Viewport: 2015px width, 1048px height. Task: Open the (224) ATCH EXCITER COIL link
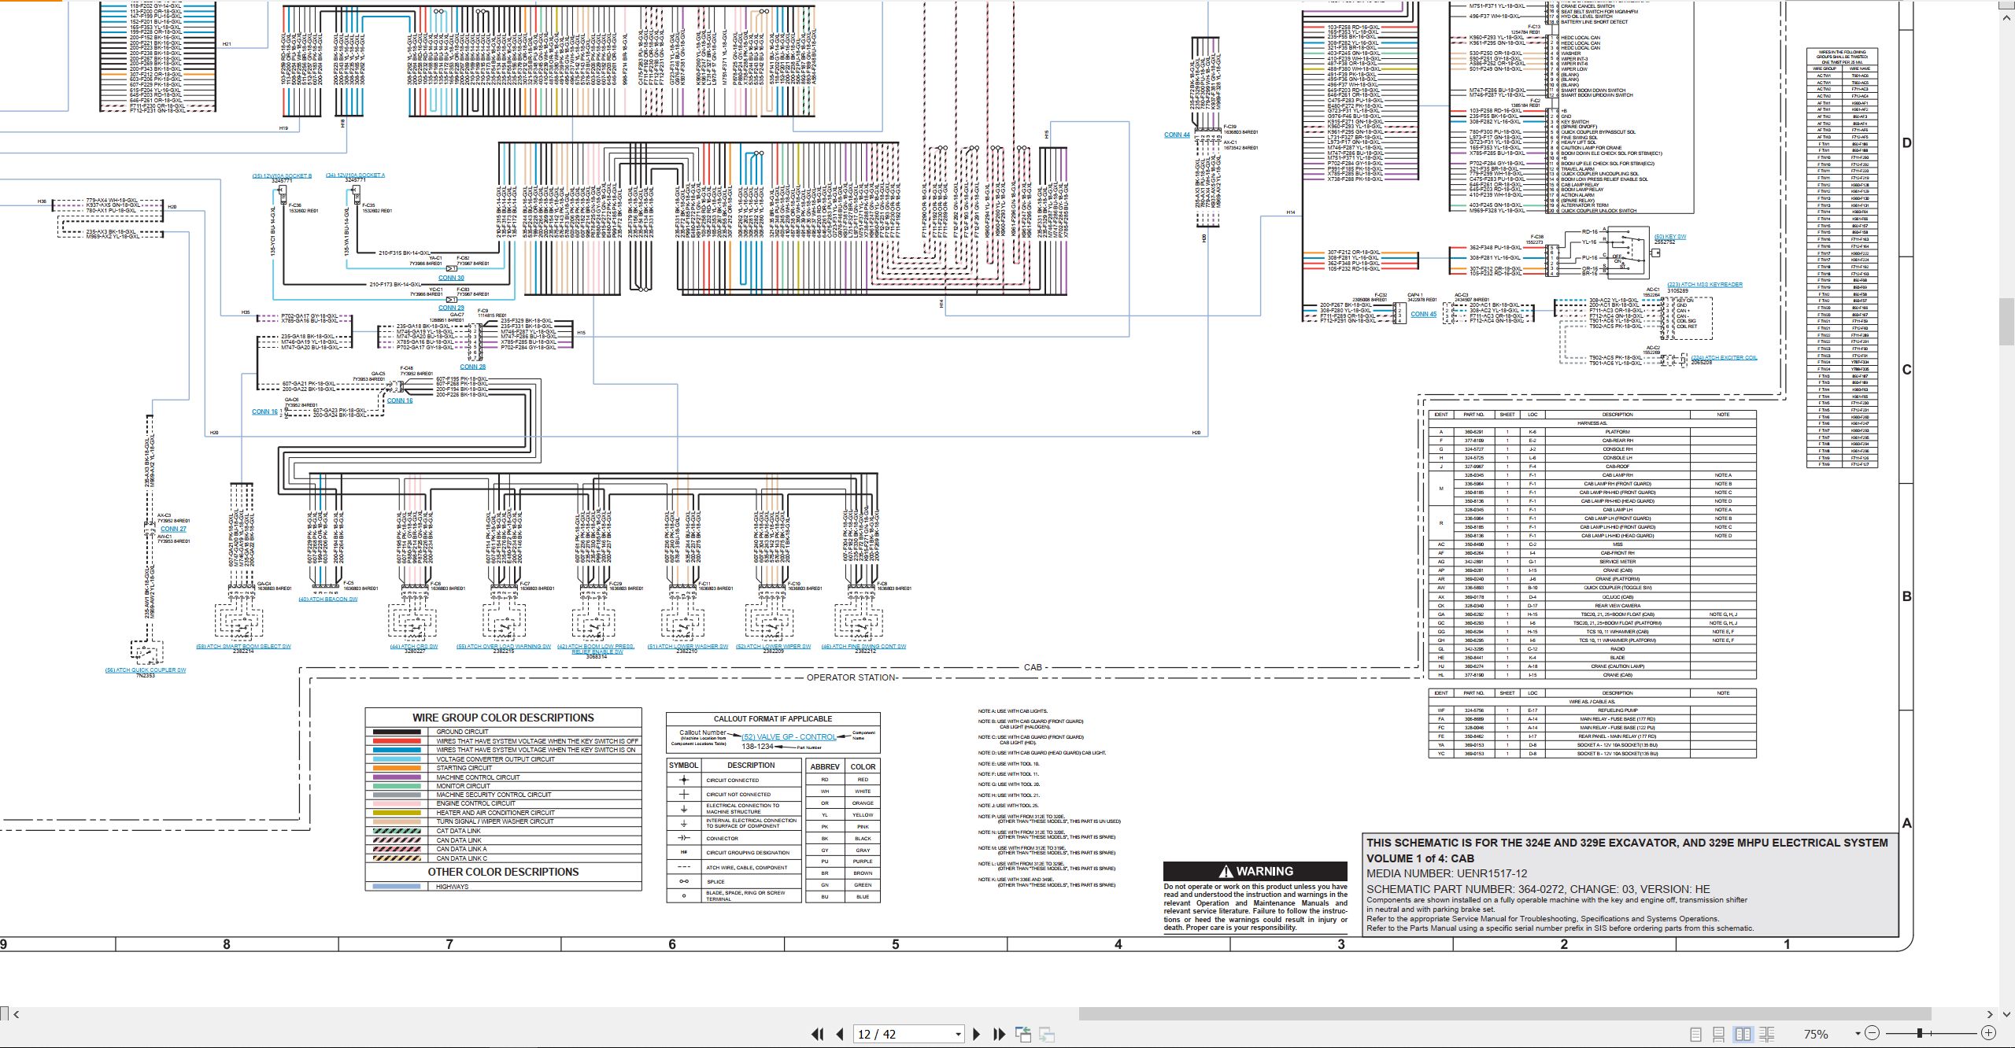1724,358
